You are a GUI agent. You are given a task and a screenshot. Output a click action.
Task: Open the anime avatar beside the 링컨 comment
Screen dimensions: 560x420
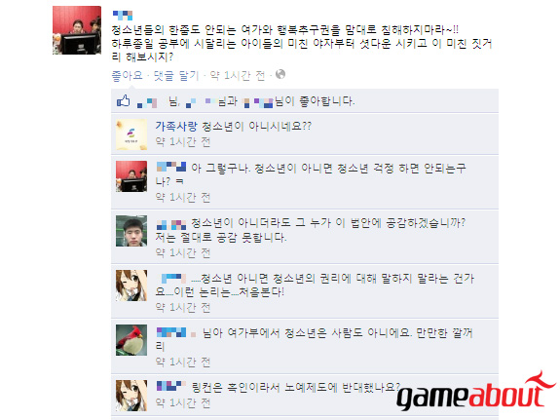[131, 396]
